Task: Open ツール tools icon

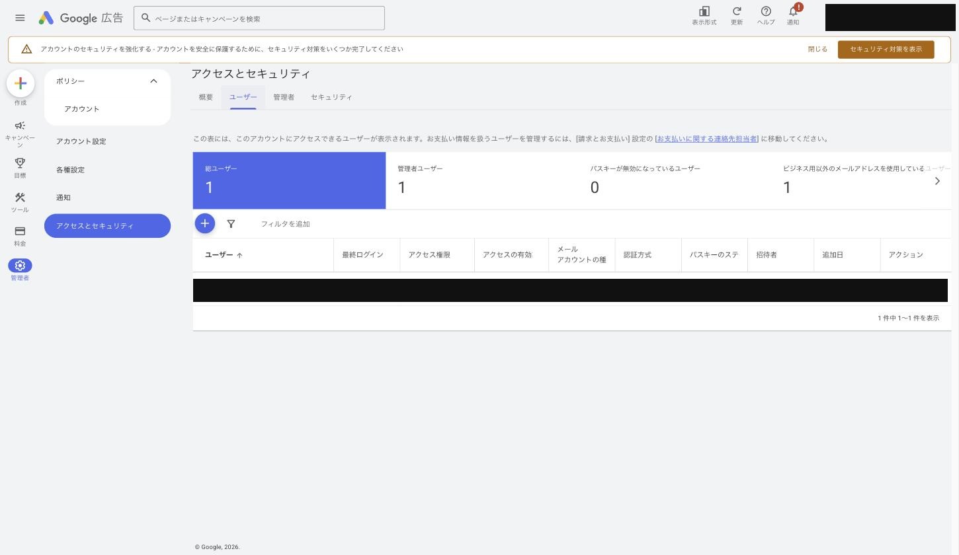Action: coord(20,202)
